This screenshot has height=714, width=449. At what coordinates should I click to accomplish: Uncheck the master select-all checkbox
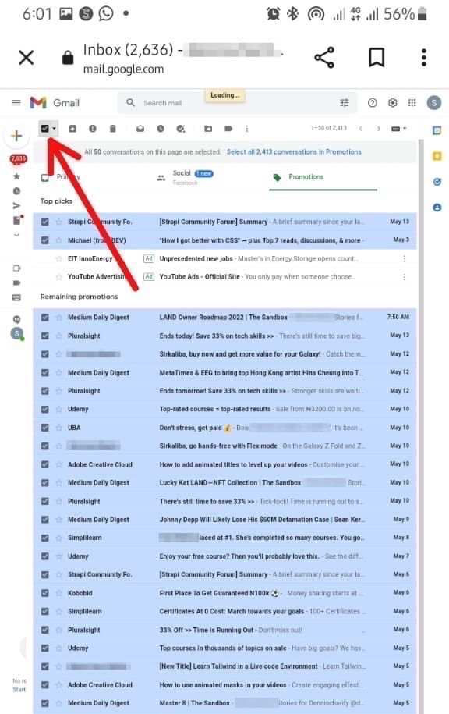44,129
